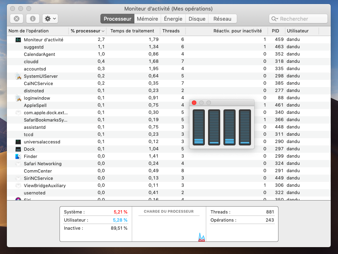
Task: Select the SiriNCService process icon
Action: pyautogui.click(x=18, y=178)
